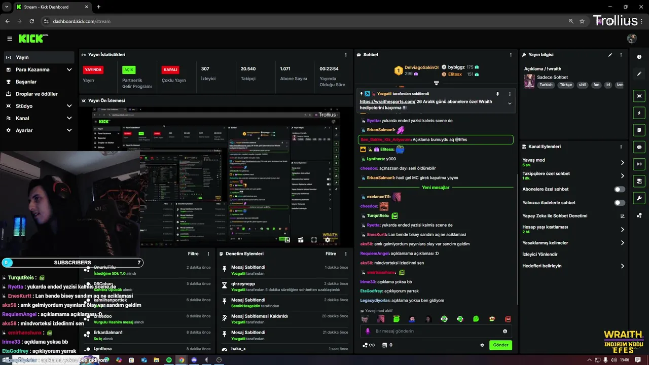Open Yavaş mod settings arrow
Image resolution: width=649 pixels, height=365 pixels.
(x=623, y=163)
